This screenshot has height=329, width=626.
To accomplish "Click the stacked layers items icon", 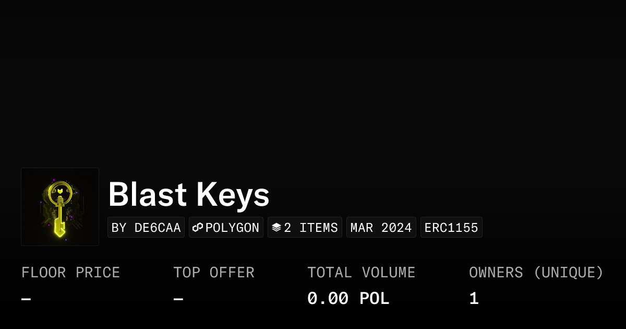I will coord(276,228).
